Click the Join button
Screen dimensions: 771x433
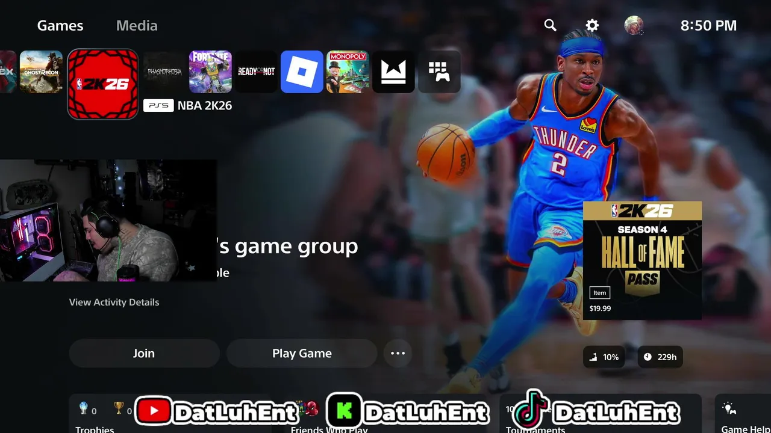(144, 353)
